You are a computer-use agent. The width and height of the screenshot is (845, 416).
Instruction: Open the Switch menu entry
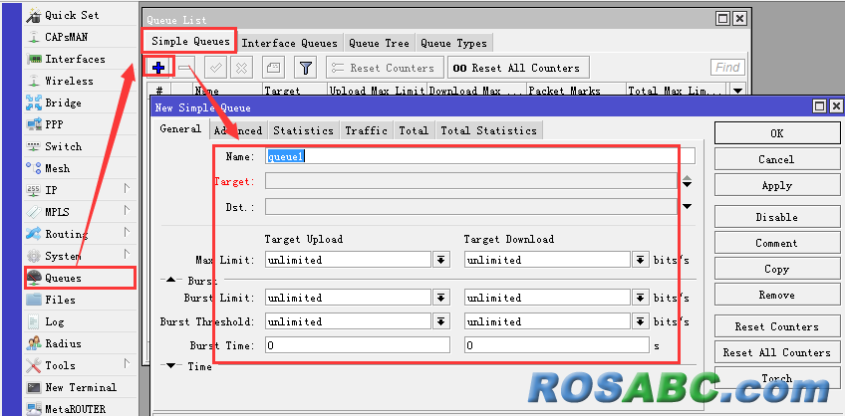click(63, 147)
